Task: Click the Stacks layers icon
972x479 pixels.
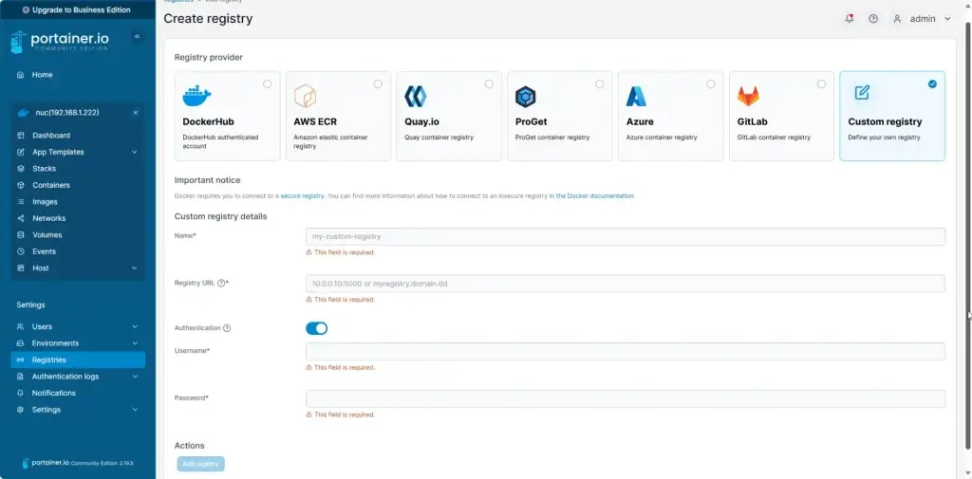Action: tap(21, 169)
